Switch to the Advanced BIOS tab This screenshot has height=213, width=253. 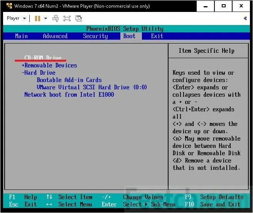[55, 36]
